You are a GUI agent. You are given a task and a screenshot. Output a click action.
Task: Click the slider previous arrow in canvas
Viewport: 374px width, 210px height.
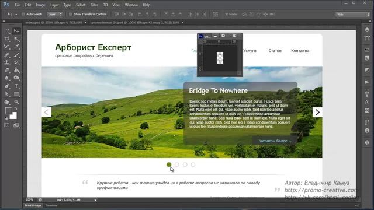[47, 112]
